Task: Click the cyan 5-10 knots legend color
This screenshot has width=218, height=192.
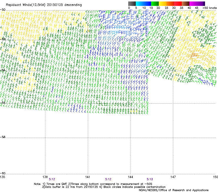Action: [140, 4]
